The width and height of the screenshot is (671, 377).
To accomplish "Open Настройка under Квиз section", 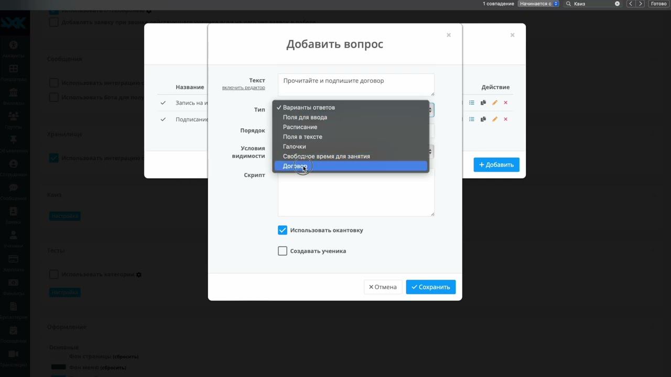I will [65, 216].
